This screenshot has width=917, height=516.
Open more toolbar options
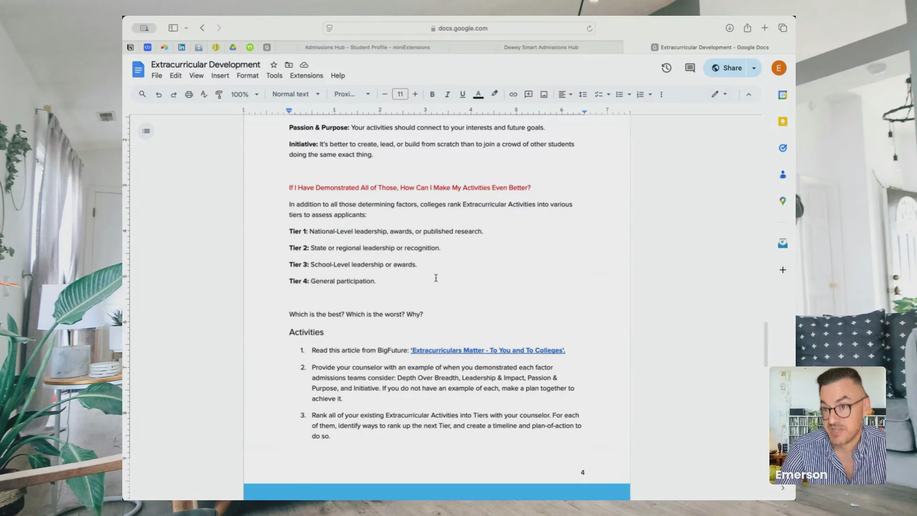(x=661, y=95)
